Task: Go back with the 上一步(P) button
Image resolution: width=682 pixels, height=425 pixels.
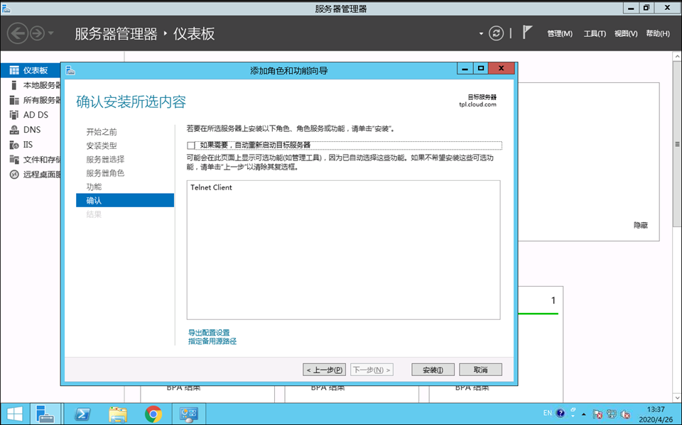Action: coord(324,370)
